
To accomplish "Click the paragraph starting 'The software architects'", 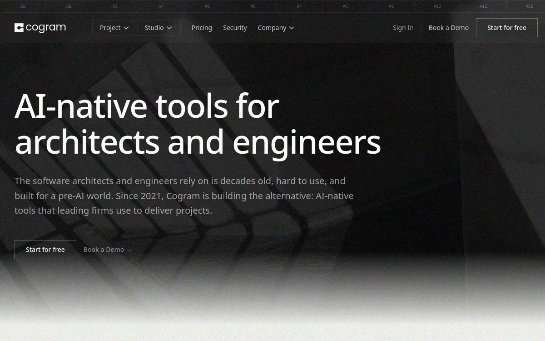I will (184, 196).
